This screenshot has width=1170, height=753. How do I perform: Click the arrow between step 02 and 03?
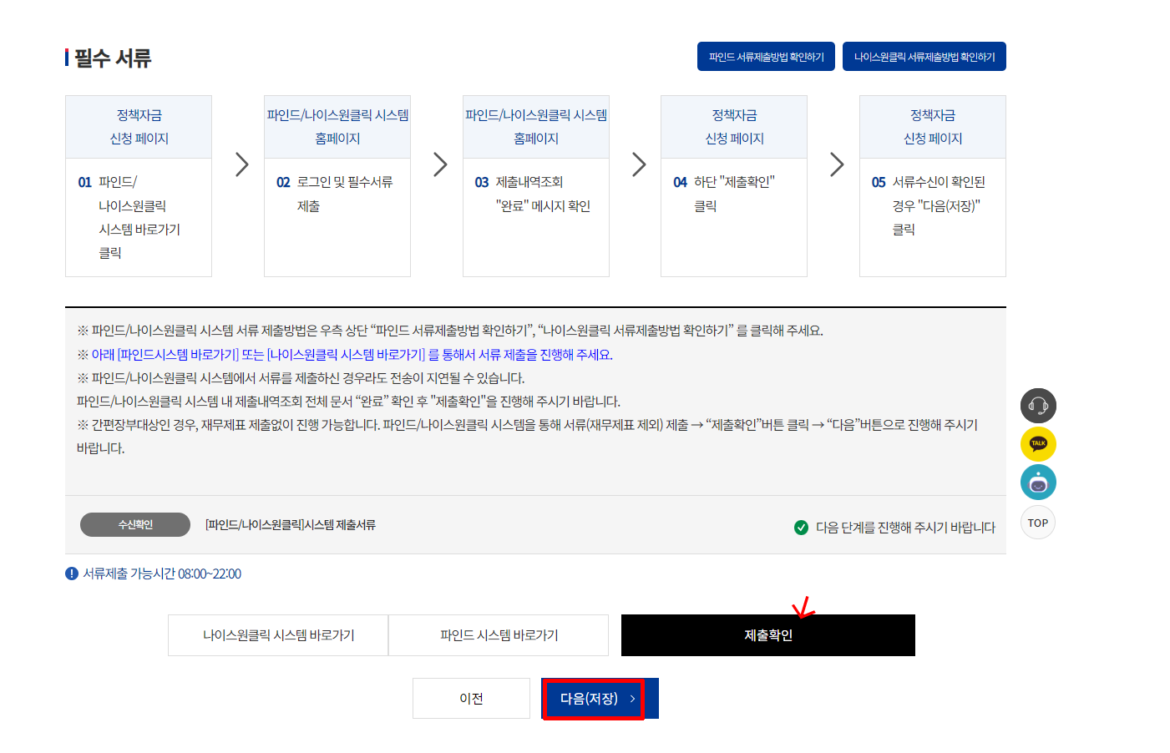click(x=440, y=164)
